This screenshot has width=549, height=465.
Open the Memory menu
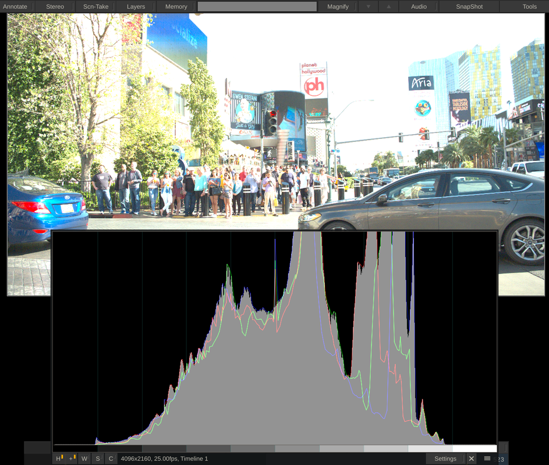pos(176,6)
